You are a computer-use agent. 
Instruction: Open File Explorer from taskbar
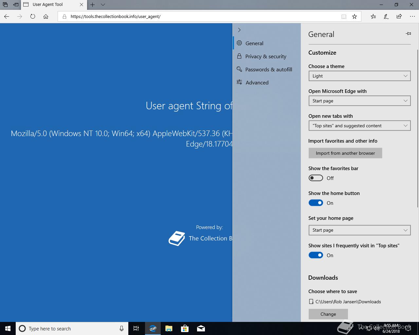click(169, 328)
